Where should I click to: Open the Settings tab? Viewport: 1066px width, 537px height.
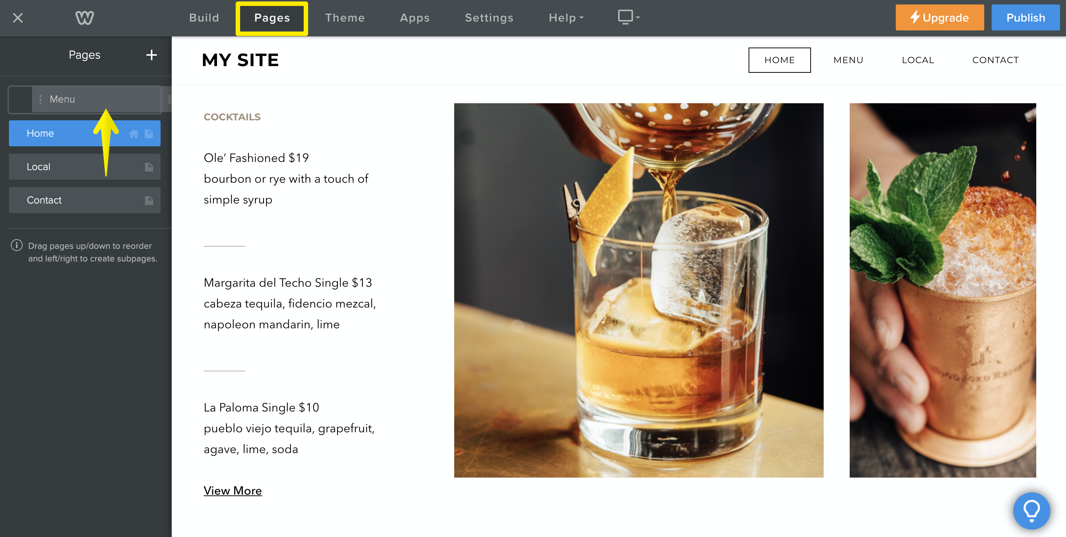click(489, 18)
